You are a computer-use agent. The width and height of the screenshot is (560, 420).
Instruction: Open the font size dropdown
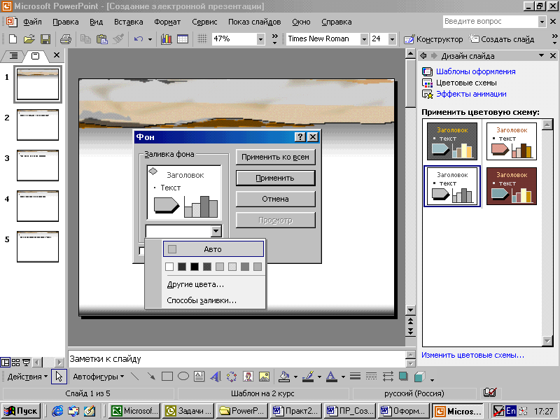[392, 39]
